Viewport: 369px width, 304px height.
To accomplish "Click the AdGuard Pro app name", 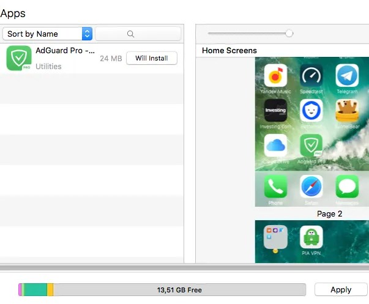I will (65, 50).
